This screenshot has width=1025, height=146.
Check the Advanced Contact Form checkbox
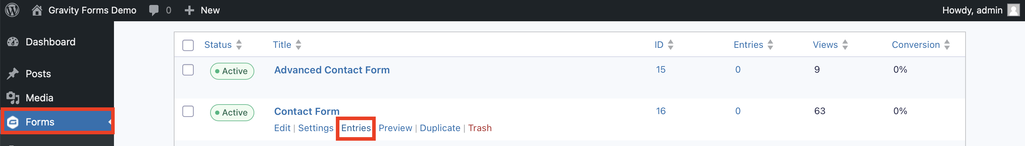[188, 70]
